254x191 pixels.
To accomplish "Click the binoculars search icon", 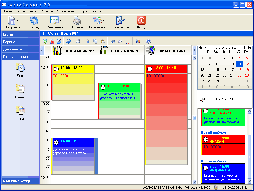I will tap(113, 41).
